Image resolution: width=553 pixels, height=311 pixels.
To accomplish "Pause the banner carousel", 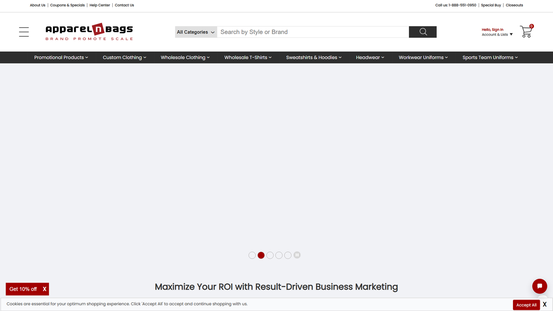I will coord(297,255).
